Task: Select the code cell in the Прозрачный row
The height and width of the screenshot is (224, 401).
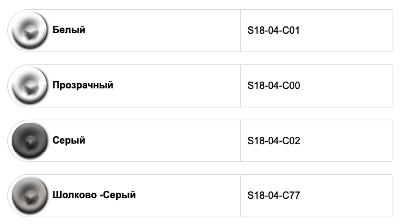Action: (x=316, y=86)
